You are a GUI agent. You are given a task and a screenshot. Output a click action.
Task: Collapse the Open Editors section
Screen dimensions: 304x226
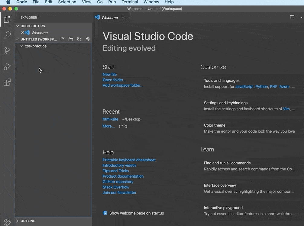pyautogui.click(x=18, y=26)
